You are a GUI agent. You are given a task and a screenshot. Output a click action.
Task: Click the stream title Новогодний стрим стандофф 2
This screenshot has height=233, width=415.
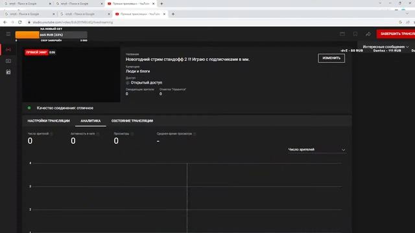point(187,60)
